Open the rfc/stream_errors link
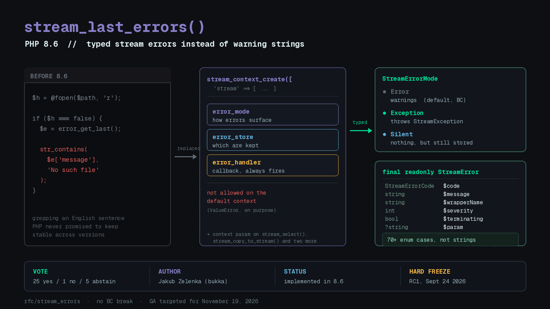 52,301
